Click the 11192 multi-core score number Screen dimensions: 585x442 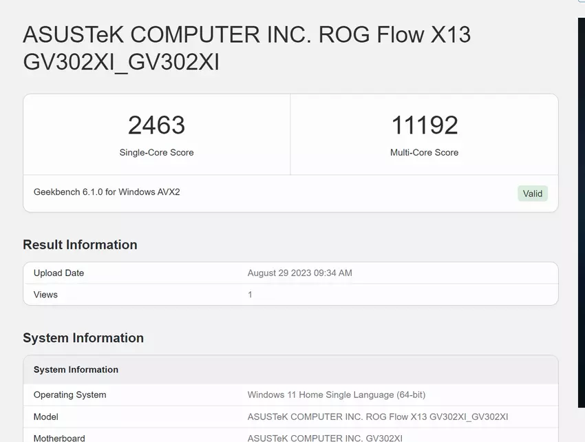point(424,125)
